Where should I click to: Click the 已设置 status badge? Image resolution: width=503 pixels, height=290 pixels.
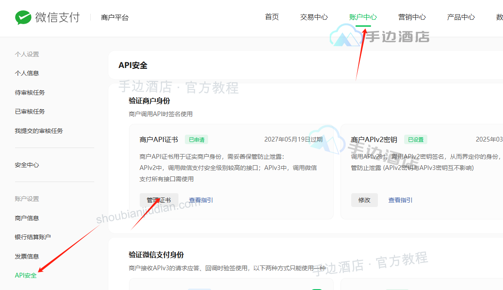click(x=416, y=140)
